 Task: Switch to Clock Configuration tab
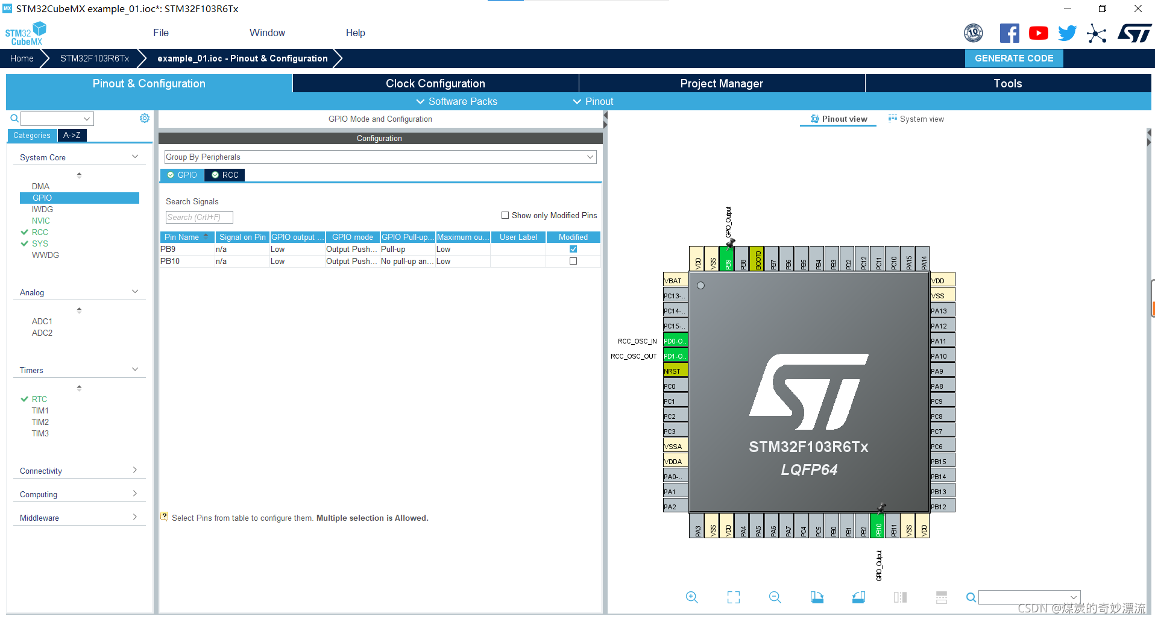pos(435,83)
